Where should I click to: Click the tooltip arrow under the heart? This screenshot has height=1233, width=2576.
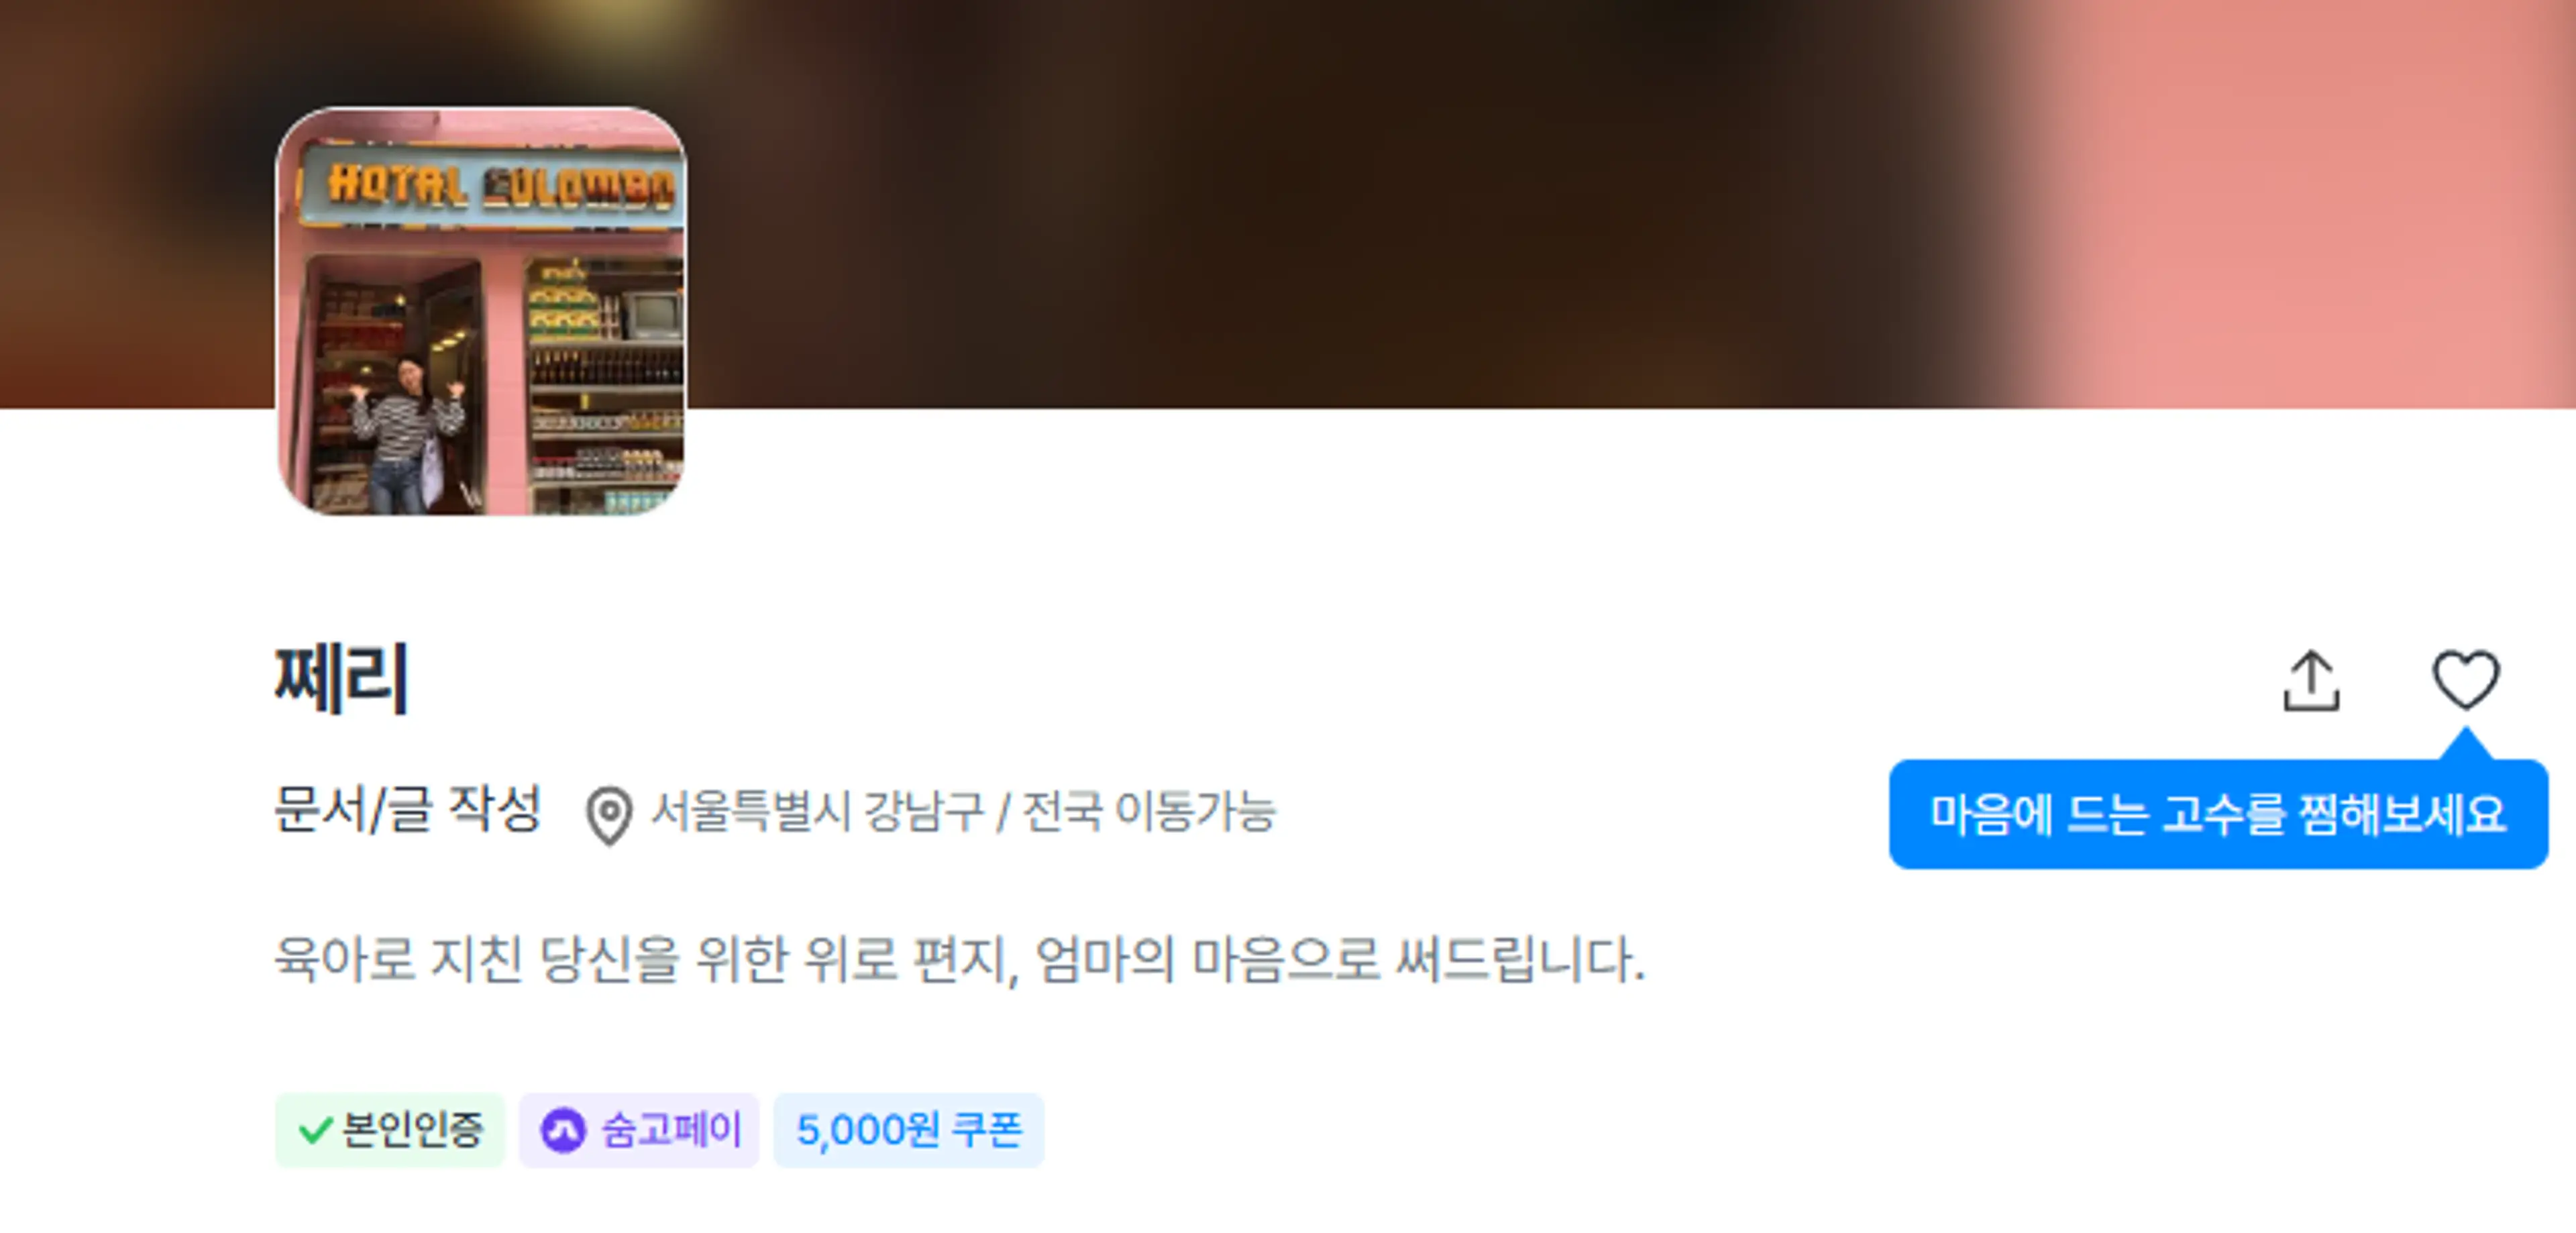[2466, 744]
